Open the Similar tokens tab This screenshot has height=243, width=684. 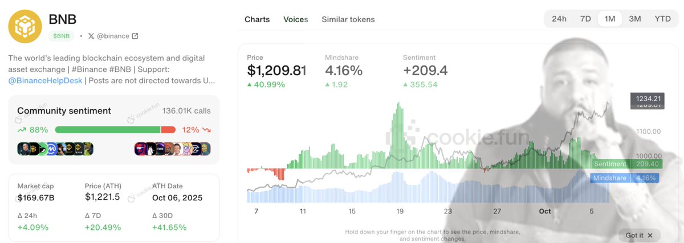pyautogui.click(x=348, y=19)
